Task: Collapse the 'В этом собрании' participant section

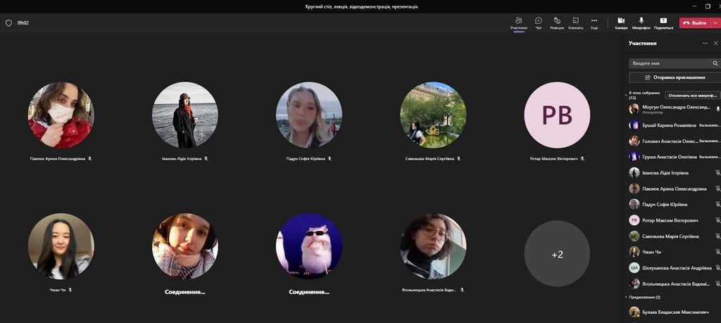Action: point(627,93)
